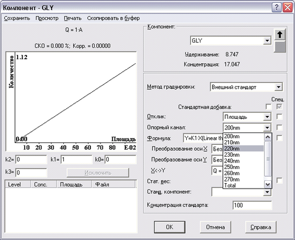Click the Формула field
295x240 pixels.
203,138
